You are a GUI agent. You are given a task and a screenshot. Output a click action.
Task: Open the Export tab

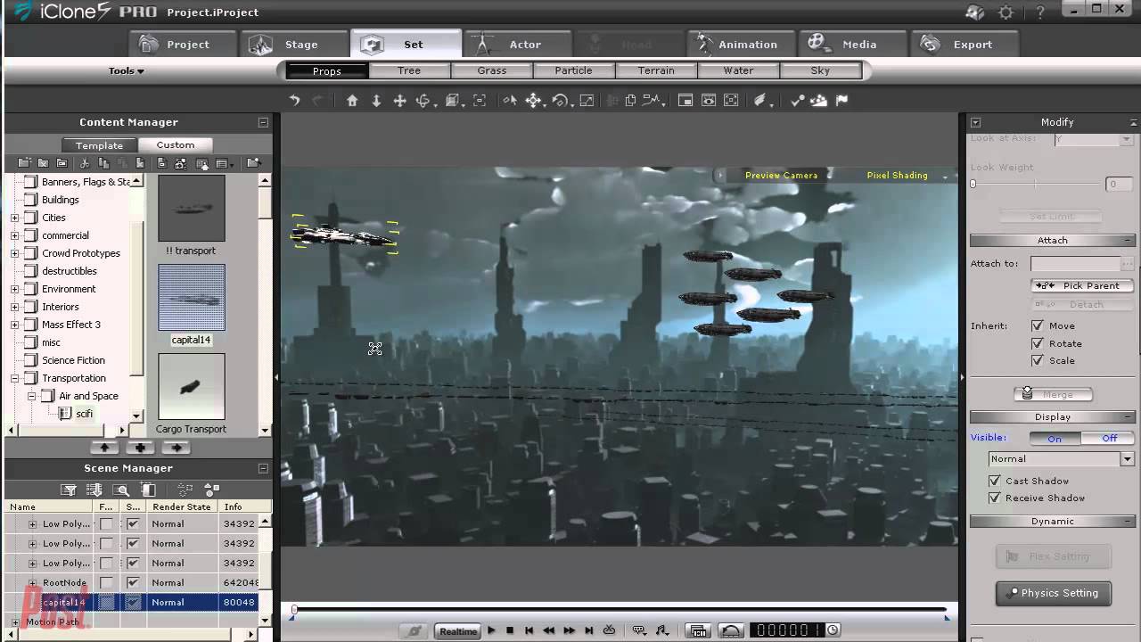[965, 45]
